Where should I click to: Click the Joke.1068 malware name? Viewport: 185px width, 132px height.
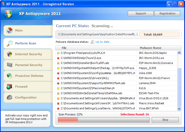(x=145, y=73)
